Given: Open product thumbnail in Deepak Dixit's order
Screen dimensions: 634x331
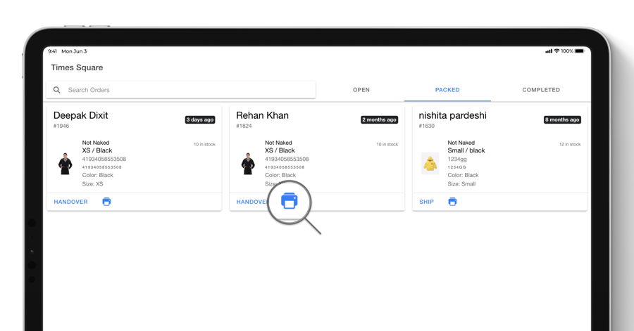Looking at the screenshot, I should click(x=66, y=164).
